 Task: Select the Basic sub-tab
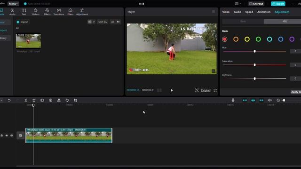[x=243, y=21]
